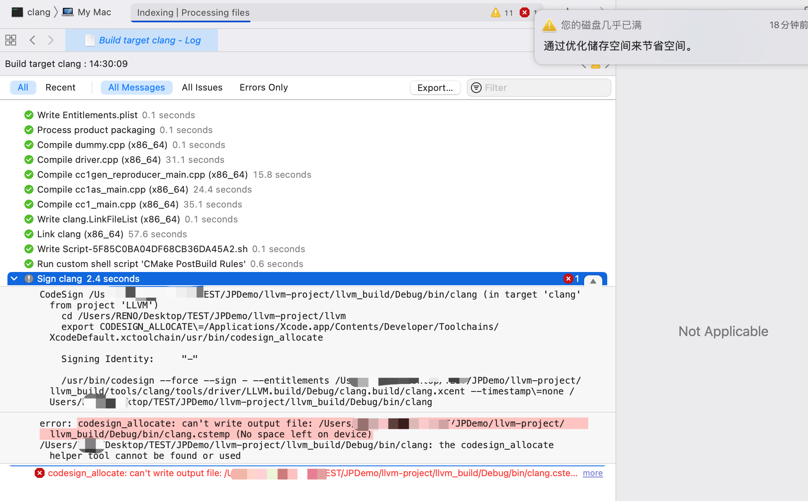This screenshot has height=501, width=808.
Task: Open the warnings count indicator showing 11
Action: point(502,12)
